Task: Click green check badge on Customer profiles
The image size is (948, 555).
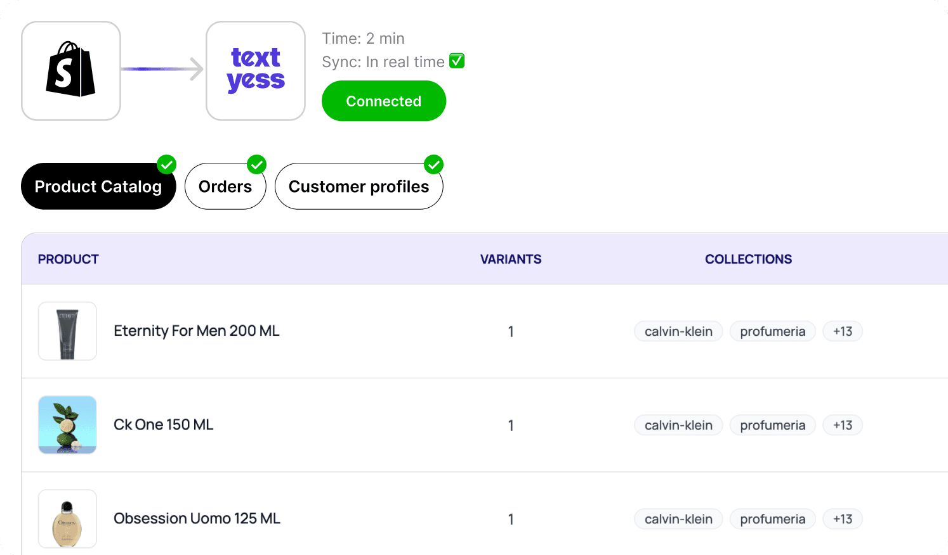Action: 433,165
